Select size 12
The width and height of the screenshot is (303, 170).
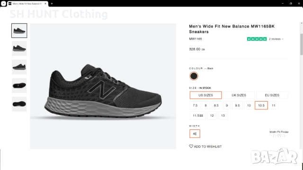click(212, 116)
